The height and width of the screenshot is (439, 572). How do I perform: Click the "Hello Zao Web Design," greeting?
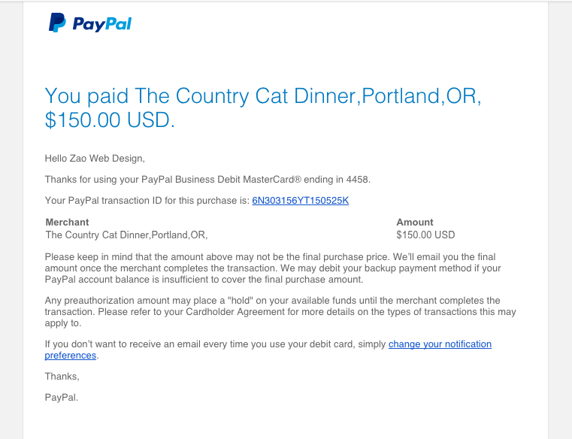pyautogui.click(x=95, y=158)
